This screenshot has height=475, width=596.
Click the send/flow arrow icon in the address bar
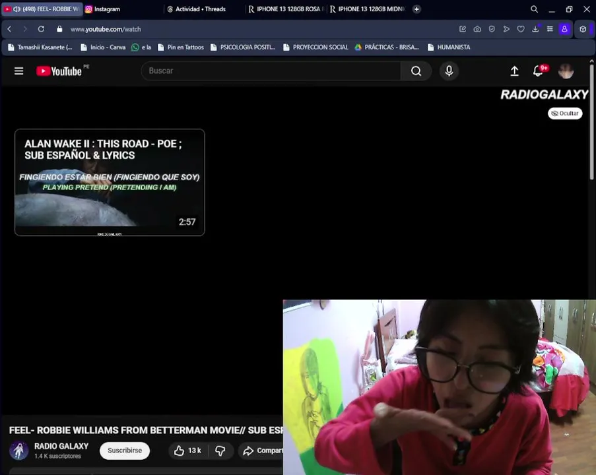coord(506,29)
